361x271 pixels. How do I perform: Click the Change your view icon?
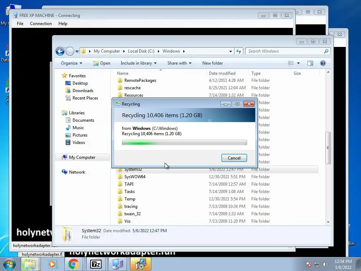291,63
